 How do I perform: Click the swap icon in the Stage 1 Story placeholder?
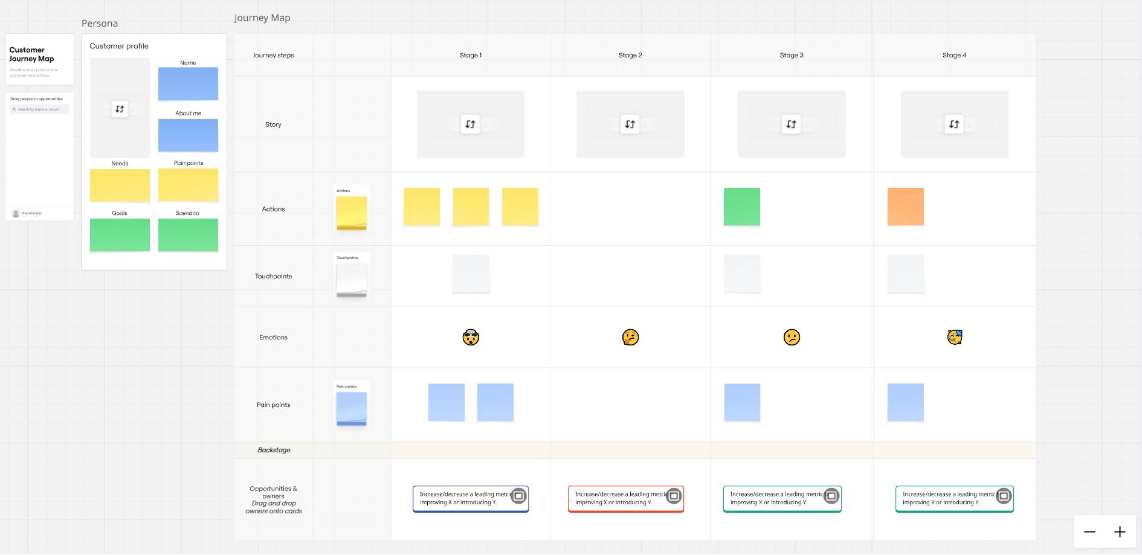471,124
